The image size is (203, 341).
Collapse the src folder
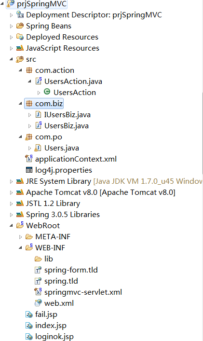[11, 59]
